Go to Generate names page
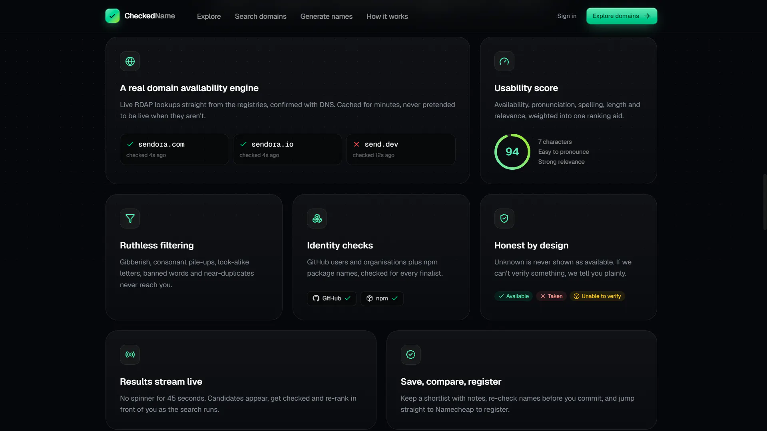Image resolution: width=767 pixels, height=431 pixels. (x=326, y=16)
